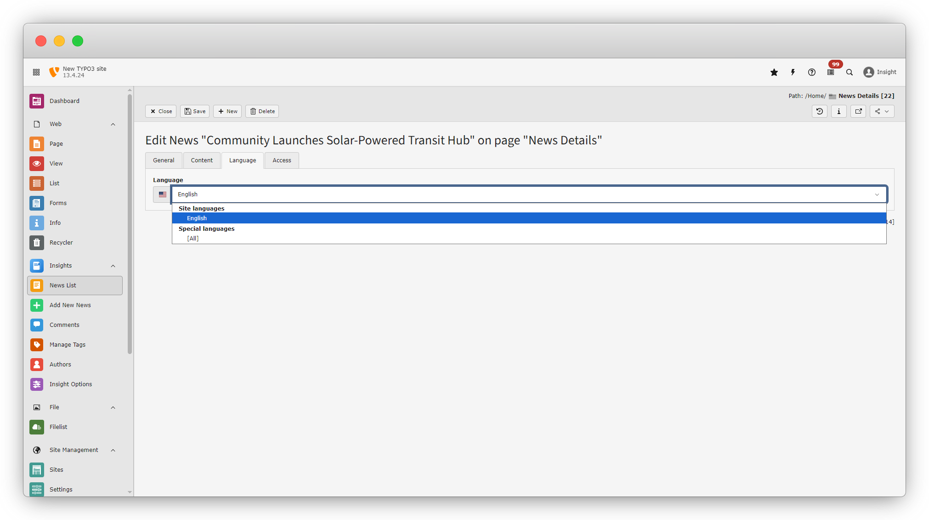Switch to the Access tab
Viewport: 929px width, 520px height.
click(282, 160)
